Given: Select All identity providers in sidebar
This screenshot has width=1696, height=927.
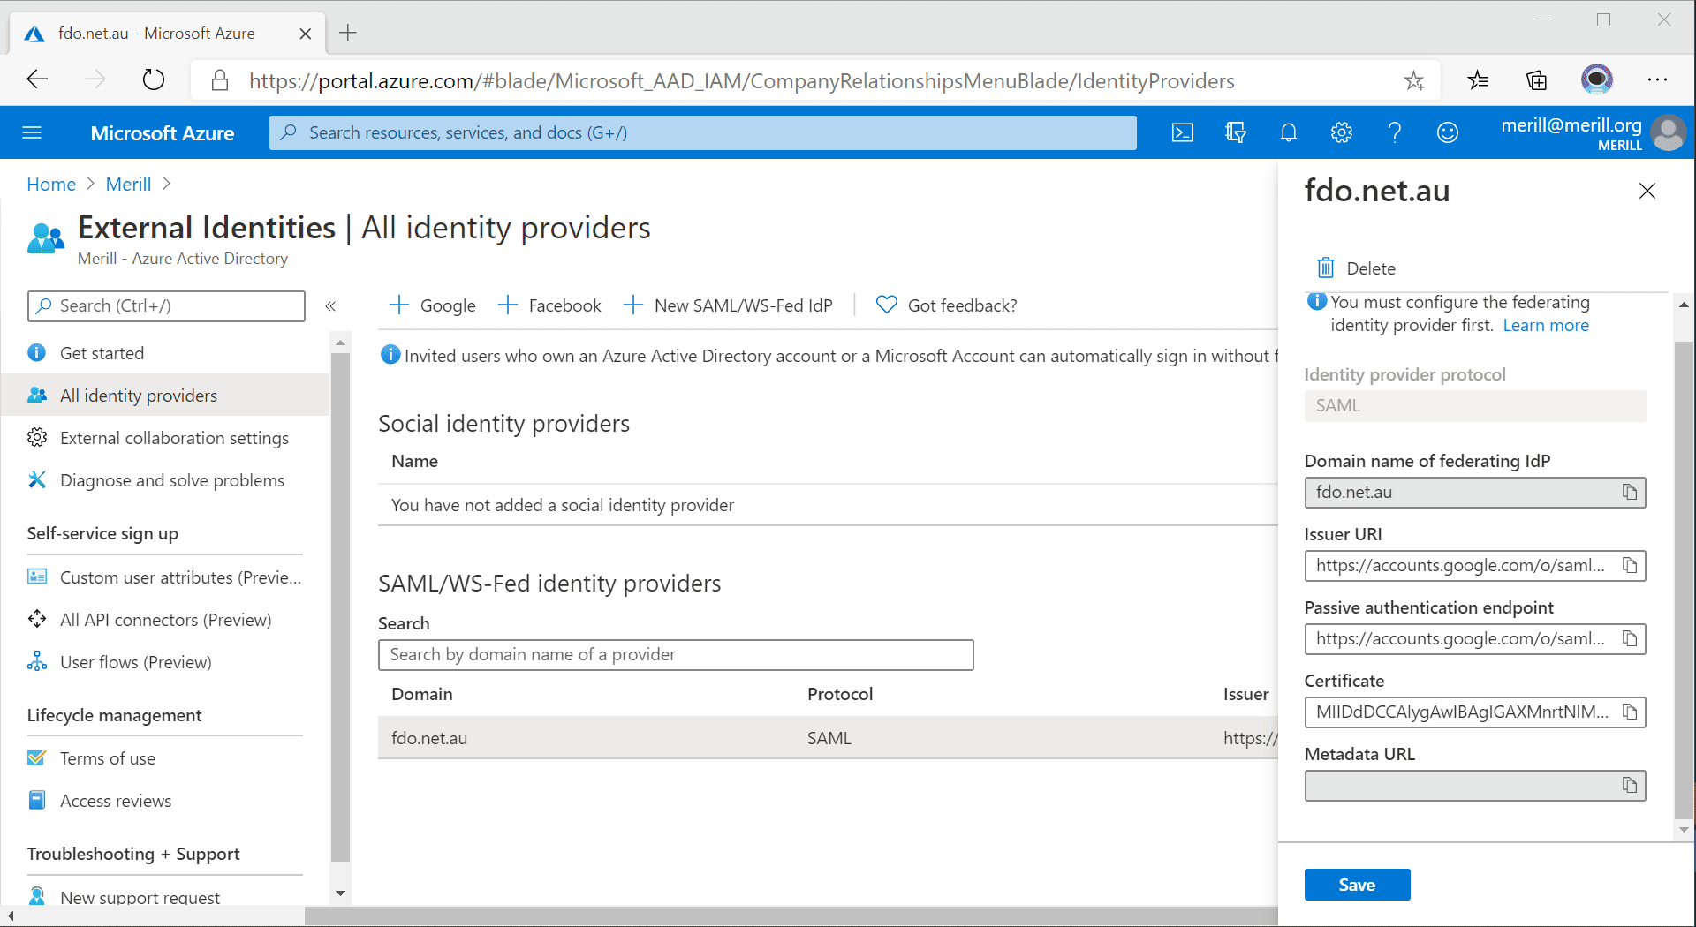Looking at the screenshot, I should (x=165, y=396).
